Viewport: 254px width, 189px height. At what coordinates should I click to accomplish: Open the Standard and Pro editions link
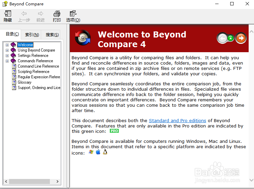click(177, 120)
